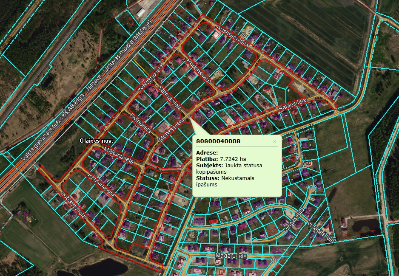This screenshot has width=399, height=276.
Task: Select the Dvīņu iela street label
Action: pyautogui.click(x=141, y=123)
